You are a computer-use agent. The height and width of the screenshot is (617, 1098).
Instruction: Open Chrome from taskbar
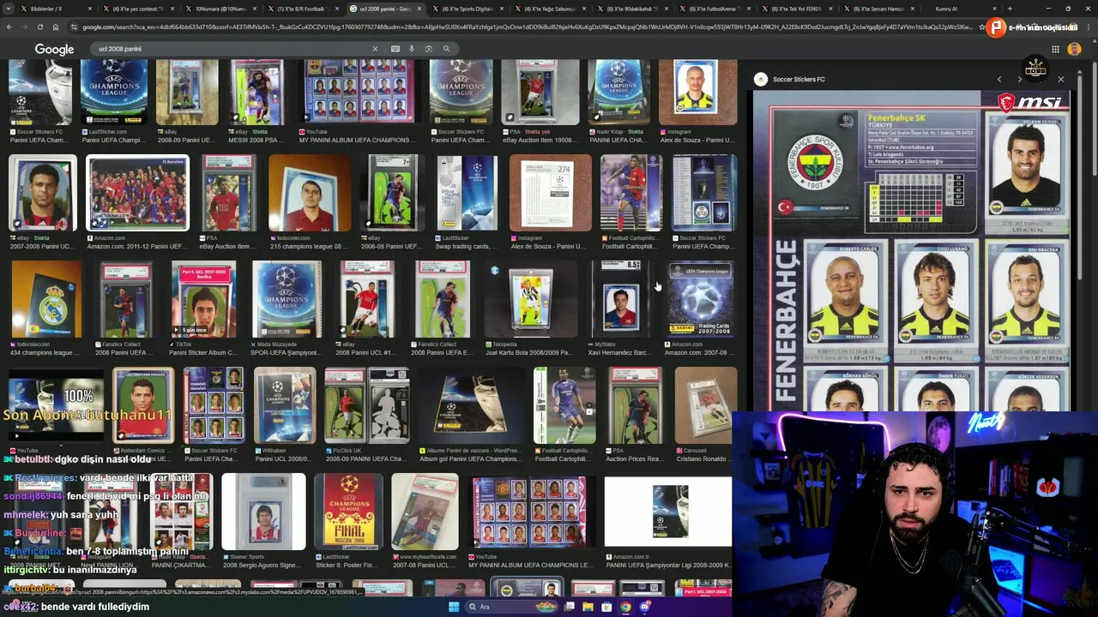point(625,607)
